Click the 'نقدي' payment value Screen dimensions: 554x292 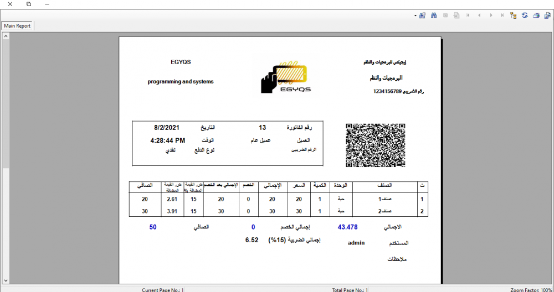[171, 150]
